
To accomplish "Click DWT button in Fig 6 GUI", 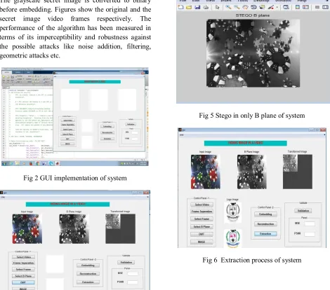I will coord(202,234).
